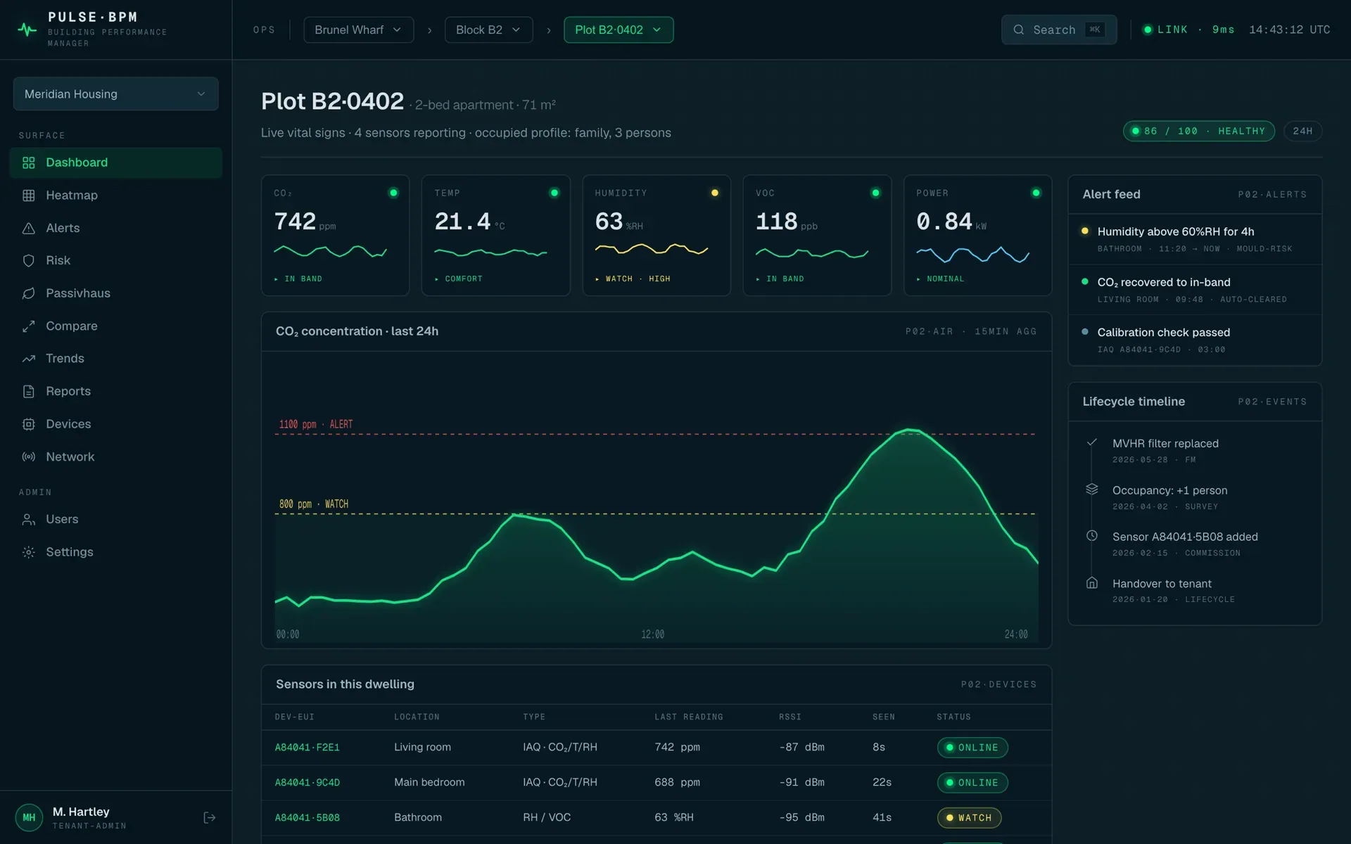Screen dimensions: 1351x844
Task: Click the layers icon for Occupancy event
Action: point(1092,489)
